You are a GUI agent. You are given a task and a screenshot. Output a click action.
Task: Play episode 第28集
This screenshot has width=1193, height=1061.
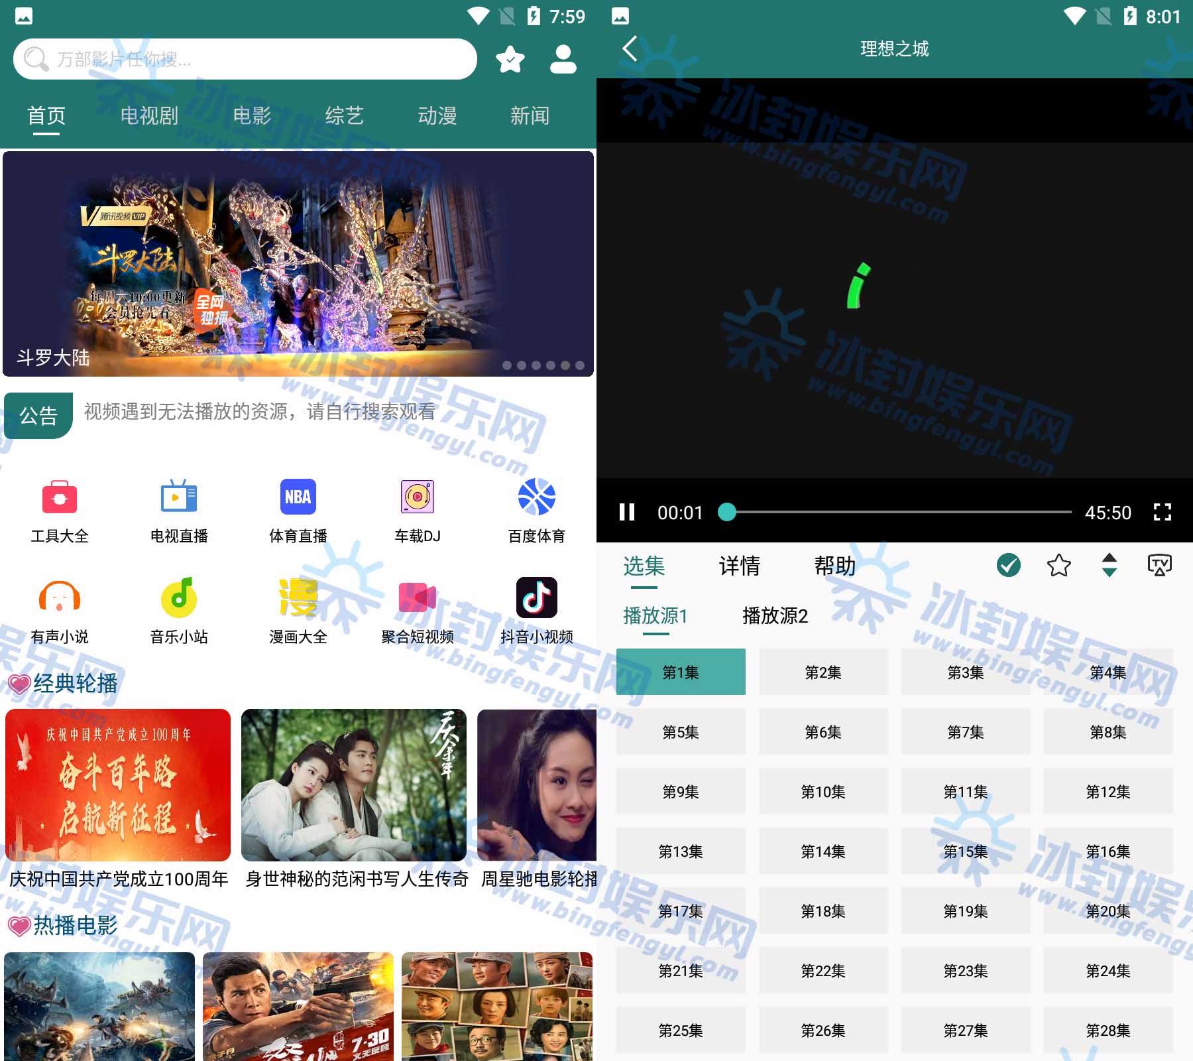(1108, 1030)
